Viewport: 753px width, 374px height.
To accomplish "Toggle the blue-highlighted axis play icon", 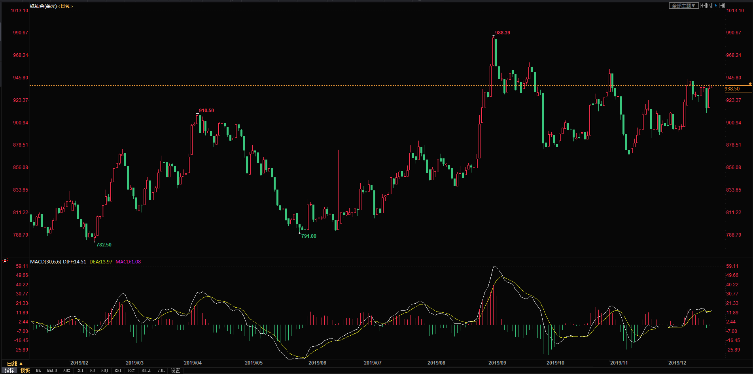I will (x=715, y=6).
